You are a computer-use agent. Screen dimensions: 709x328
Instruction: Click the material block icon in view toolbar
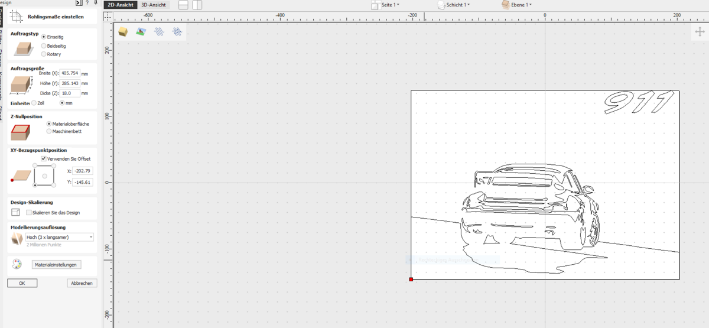[x=123, y=31]
